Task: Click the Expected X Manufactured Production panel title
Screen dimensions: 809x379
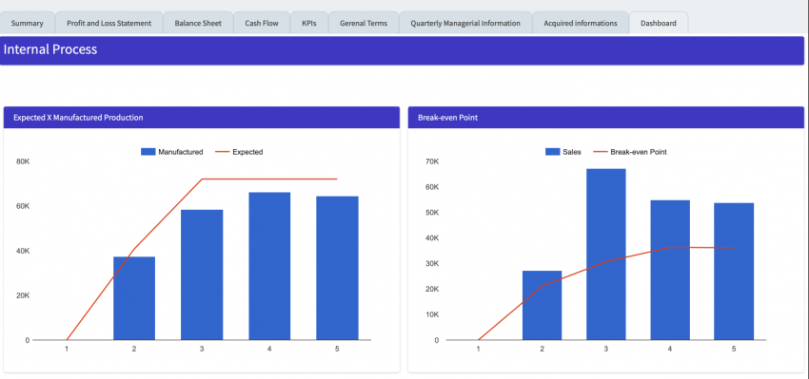Action: (x=78, y=118)
